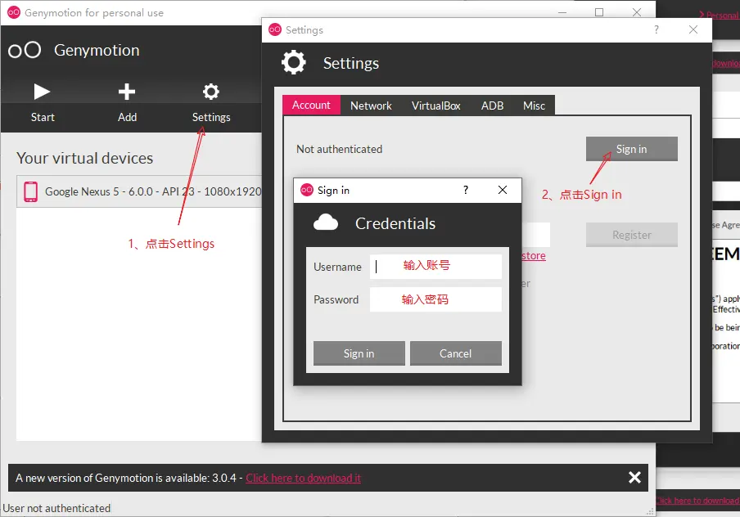Switch to the Account tab
Image resolution: width=740 pixels, height=517 pixels.
point(311,106)
